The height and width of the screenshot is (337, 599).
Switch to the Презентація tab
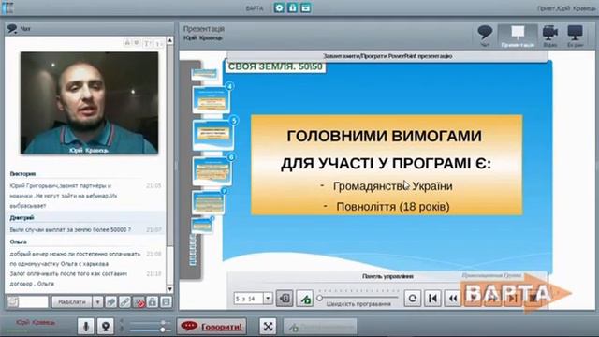[518, 36]
